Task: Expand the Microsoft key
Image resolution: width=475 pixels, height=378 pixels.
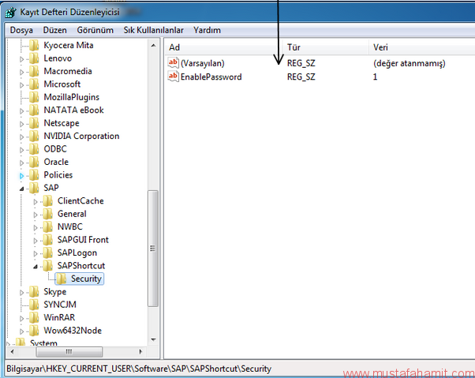Action: tap(22, 85)
